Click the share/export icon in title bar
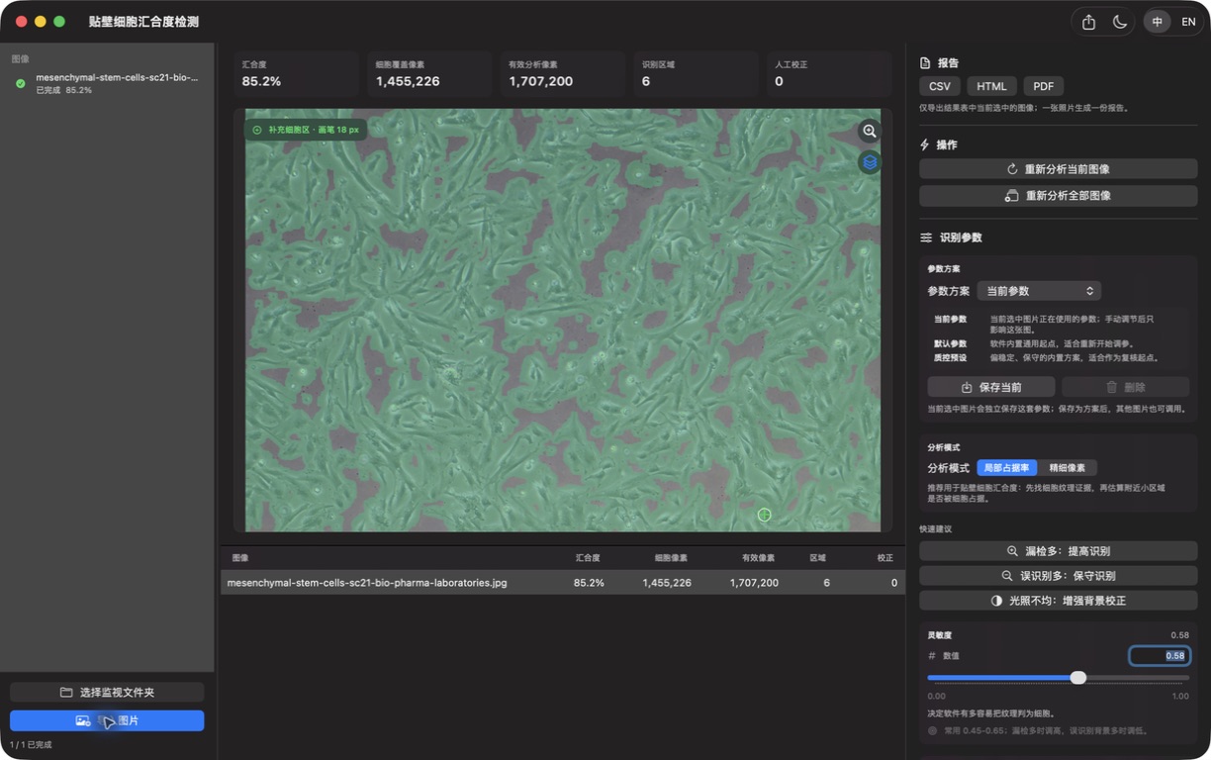This screenshot has height=760, width=1211. pyautogui.click(x=1088, y=22)
